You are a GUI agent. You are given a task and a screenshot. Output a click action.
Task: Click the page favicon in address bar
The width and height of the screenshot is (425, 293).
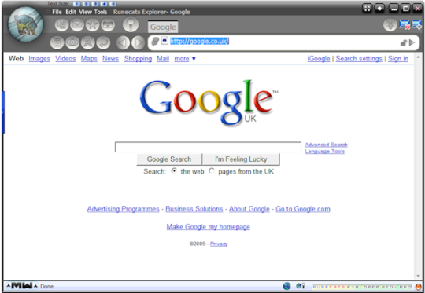coord(164,41)
